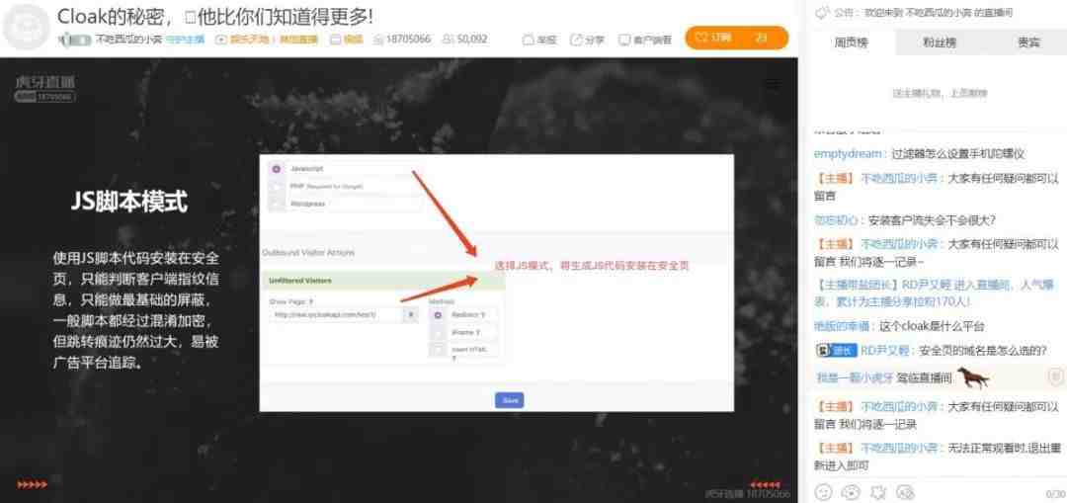Image resolution: width=1067 pixels, height=503 pixels.
Task: Click the 守护主播 link
Action: click(185, 40)
